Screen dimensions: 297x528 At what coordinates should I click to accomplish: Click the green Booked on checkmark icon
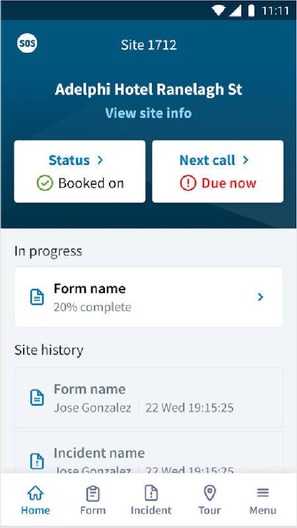pyautogui.click(x=45, y=183)
